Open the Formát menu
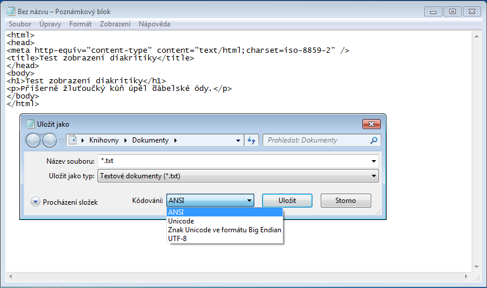 pyautogui.click(x=80, y=24)
